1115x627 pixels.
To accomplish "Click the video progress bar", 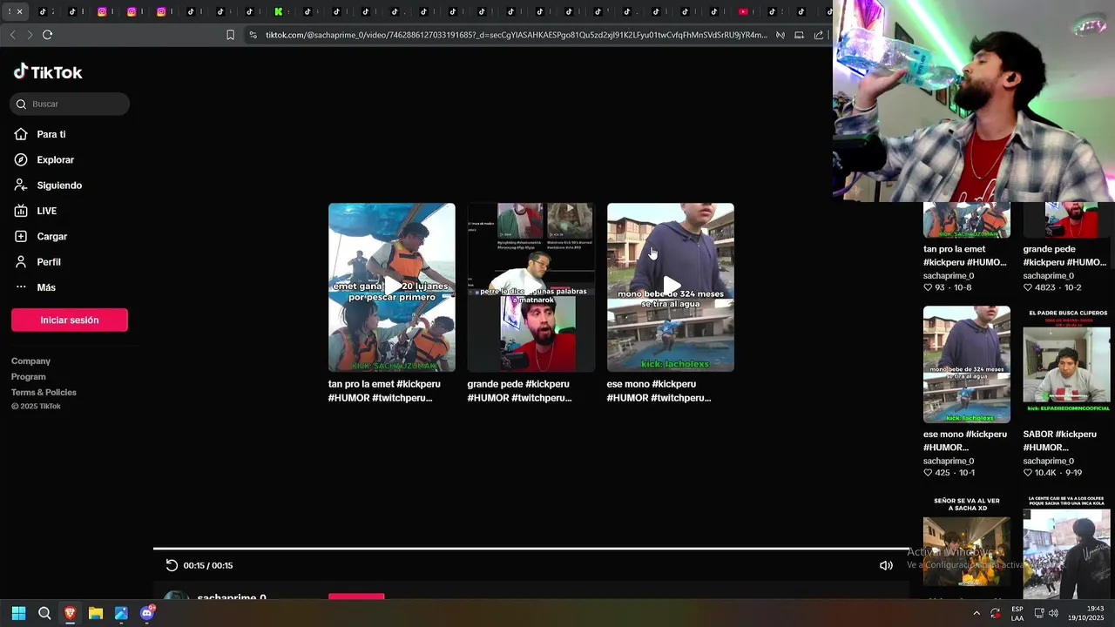I will click(x=531, y=549).
